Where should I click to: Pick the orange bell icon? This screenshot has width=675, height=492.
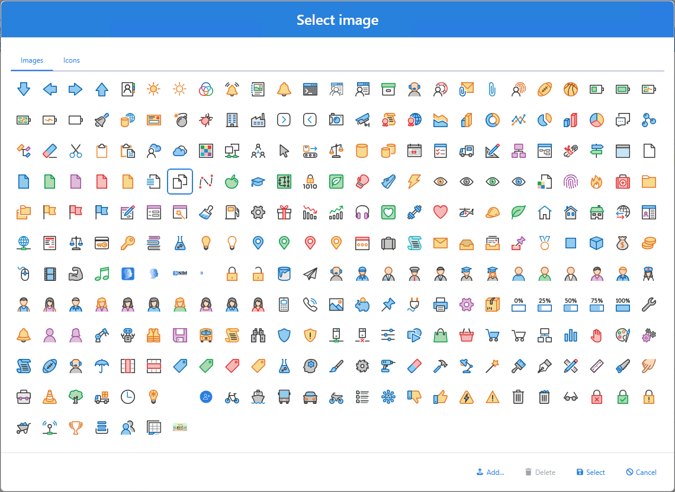tap(284, 89)
